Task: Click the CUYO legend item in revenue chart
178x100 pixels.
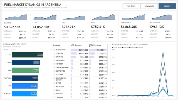Action: click(x=120, y=47)
